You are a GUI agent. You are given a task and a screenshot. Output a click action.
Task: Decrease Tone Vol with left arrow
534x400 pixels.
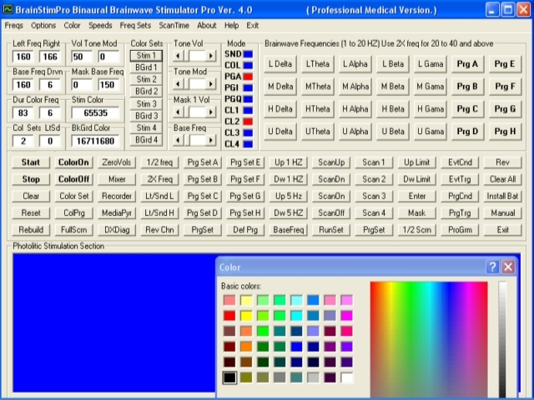(x=178, y=56)
